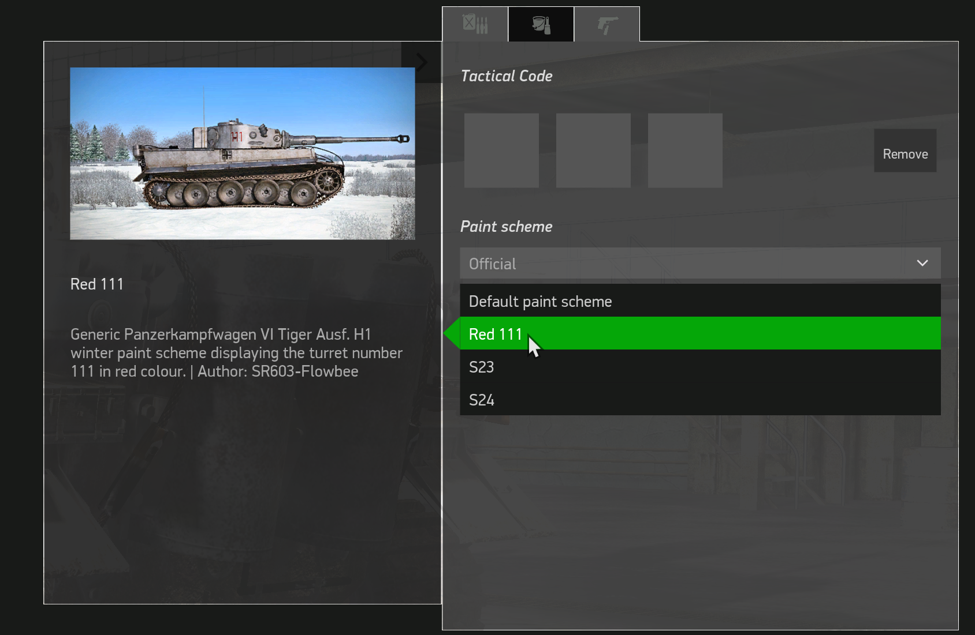975x635 pixels.
Task: Click the Tiger tank preview image
Action: pos(243,153)
